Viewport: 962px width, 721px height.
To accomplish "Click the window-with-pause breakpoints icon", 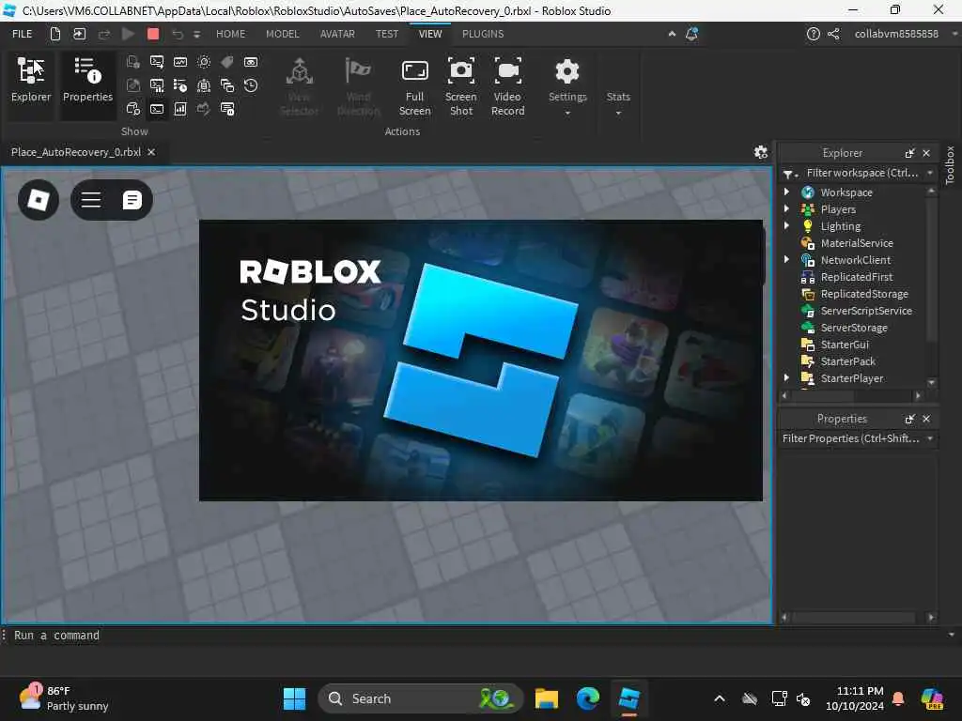I will pos(227,109).
